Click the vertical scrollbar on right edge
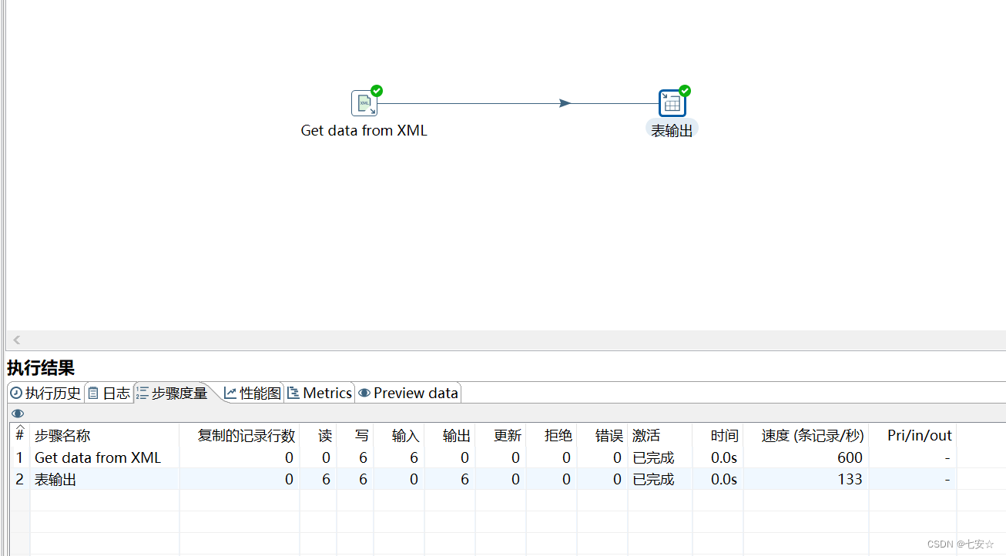1006x556 pixels. tap(1001, 166)
